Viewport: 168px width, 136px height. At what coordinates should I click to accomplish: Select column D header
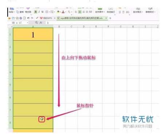(x=84, y=26)
